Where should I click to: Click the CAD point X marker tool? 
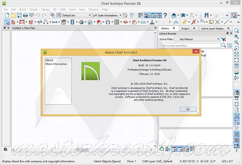(x=217, y=22)
